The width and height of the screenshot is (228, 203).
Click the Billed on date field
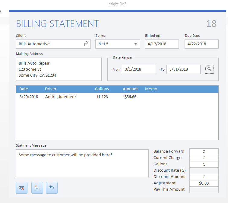click(162, 44)
